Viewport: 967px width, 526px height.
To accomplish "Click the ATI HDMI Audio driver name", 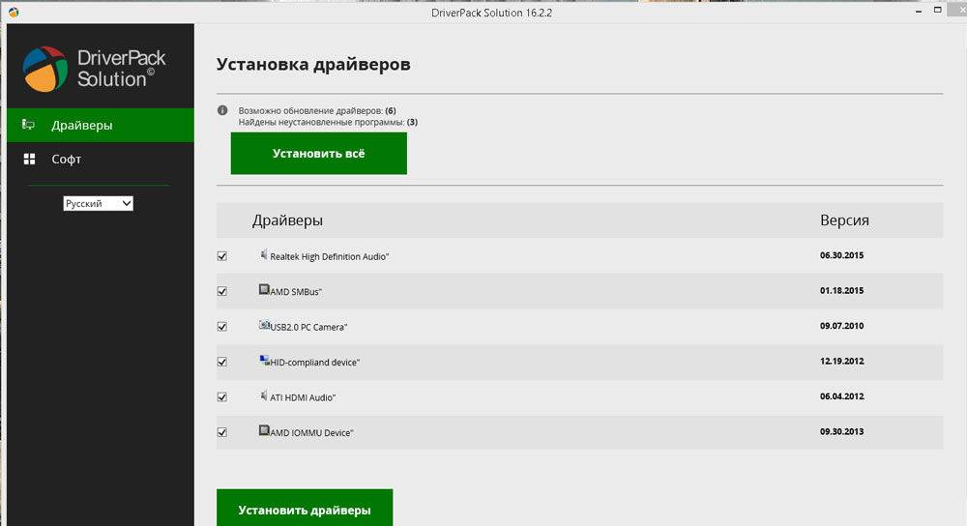I will [x=303, y=397].
